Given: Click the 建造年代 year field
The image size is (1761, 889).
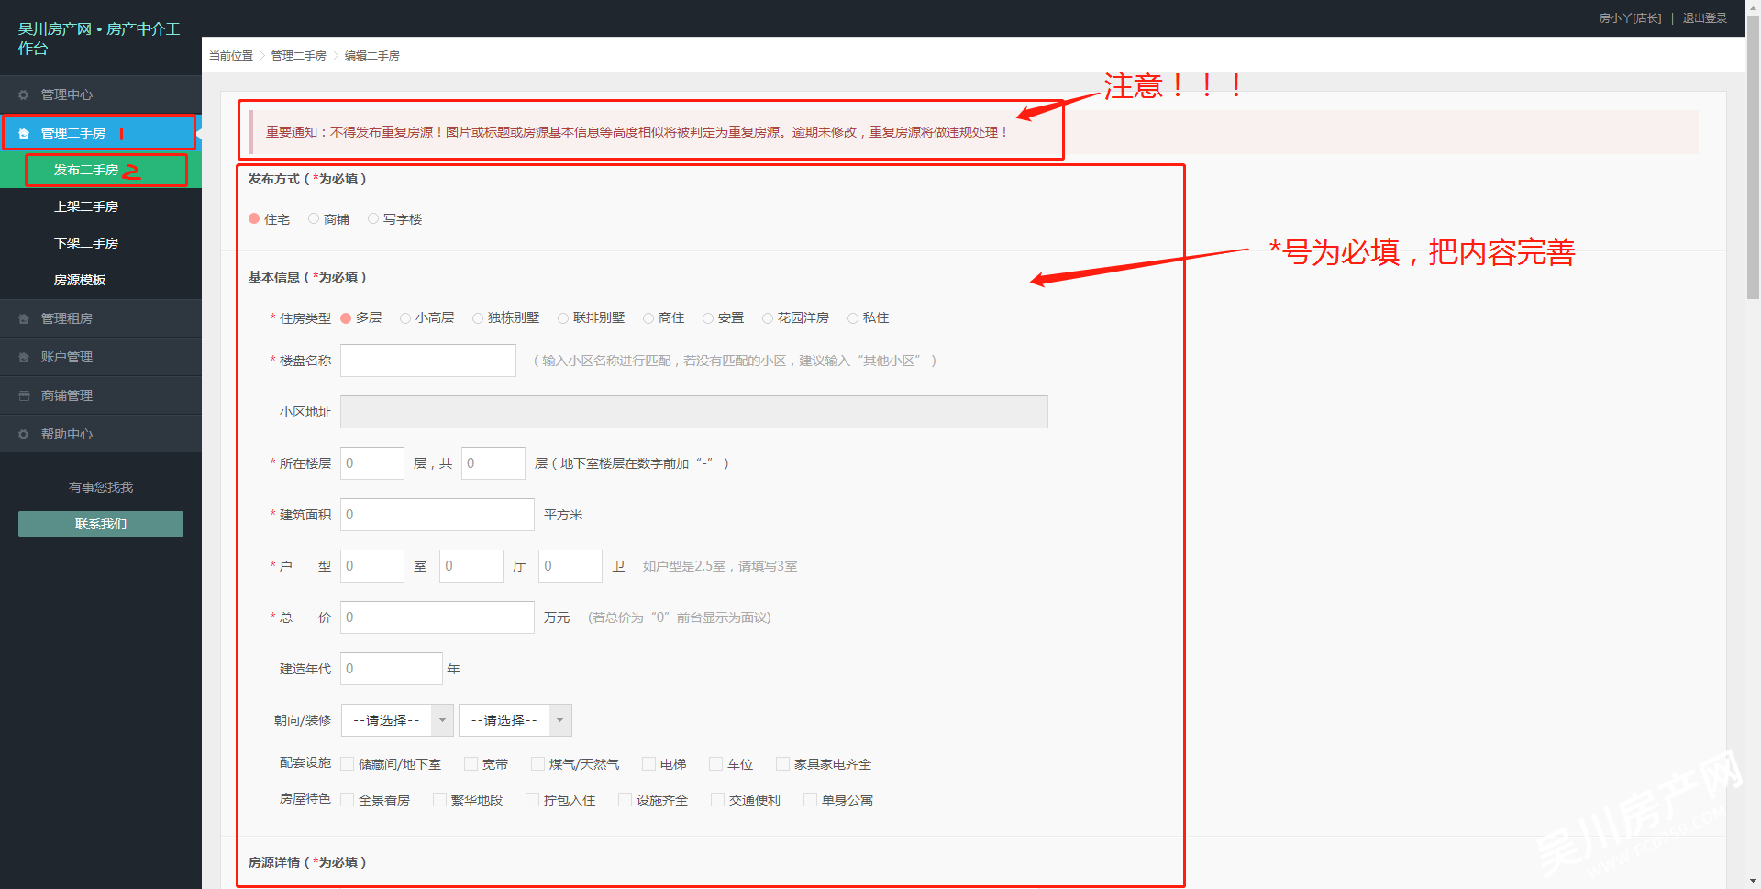Looking at the screenshot, I should (392, 669).
